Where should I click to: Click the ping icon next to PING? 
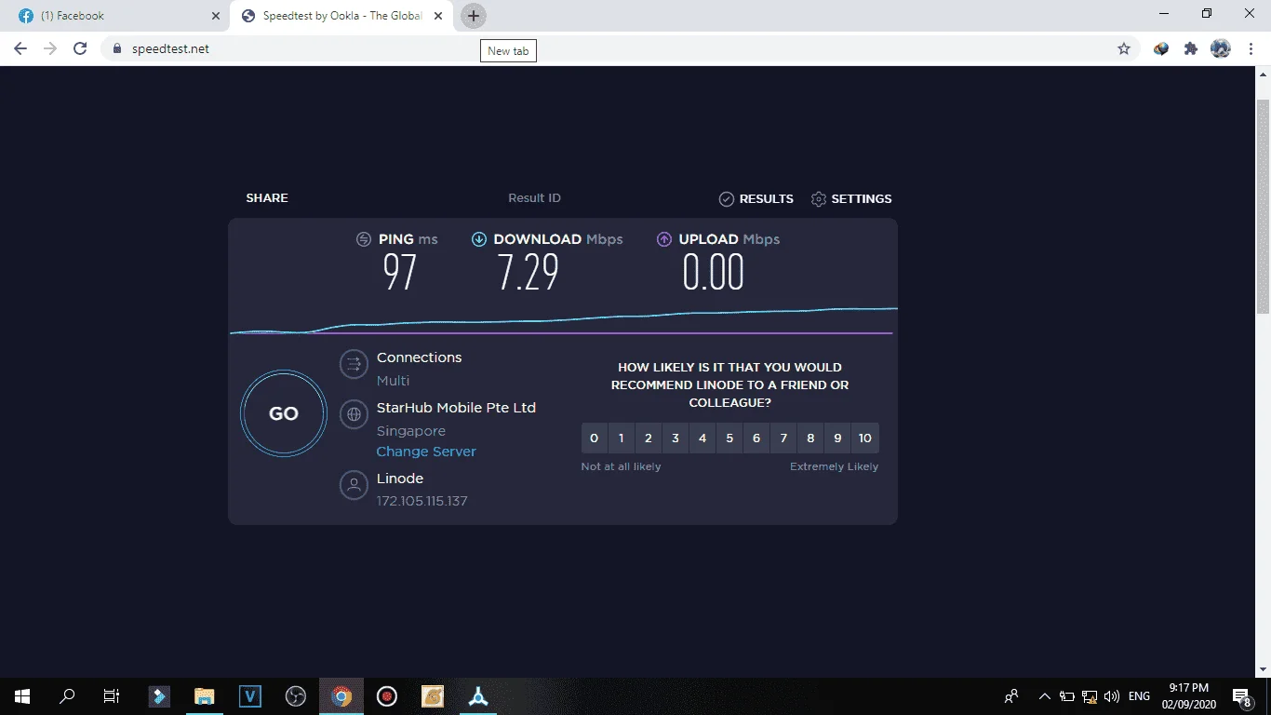[364, 239]
